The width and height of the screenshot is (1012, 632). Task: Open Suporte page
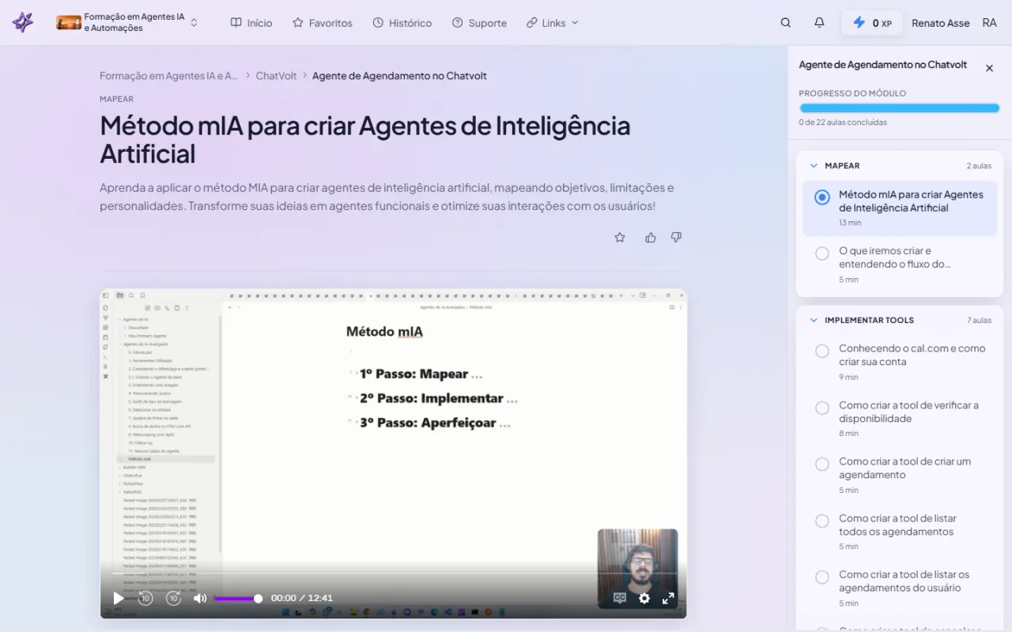click(x=479, y=23)
